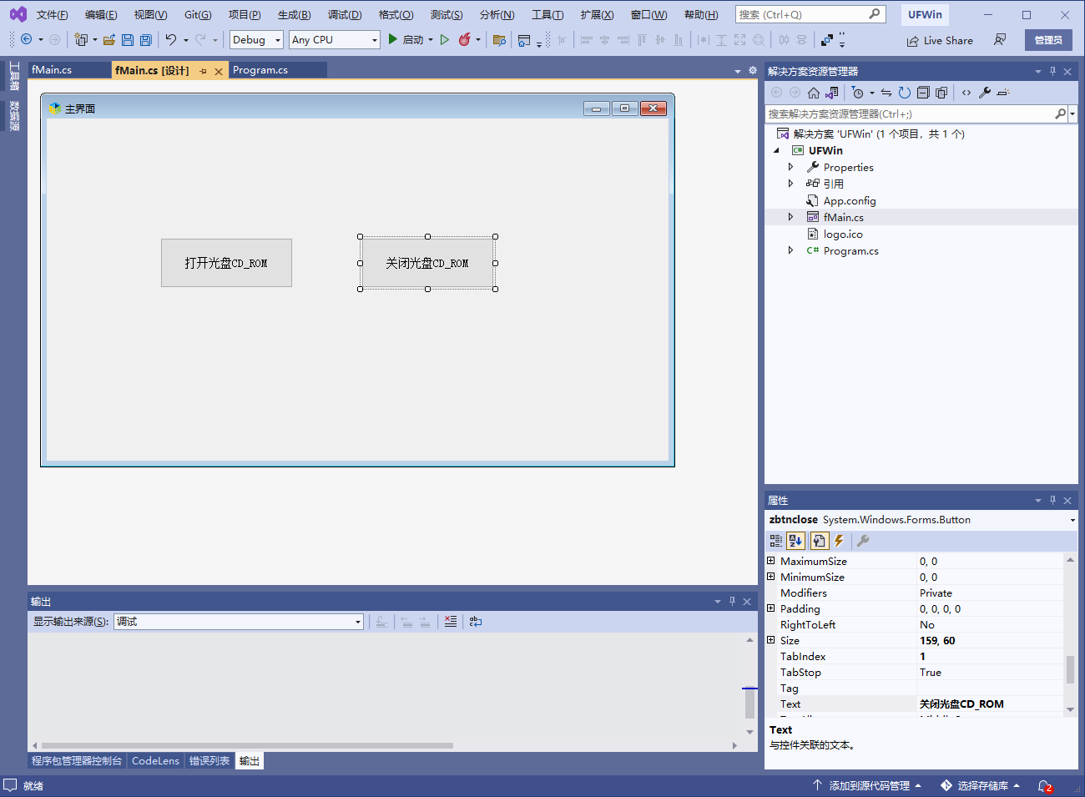The image size is (1085, 797).
Task: Expand the Padding property
Action: [771, 608]
